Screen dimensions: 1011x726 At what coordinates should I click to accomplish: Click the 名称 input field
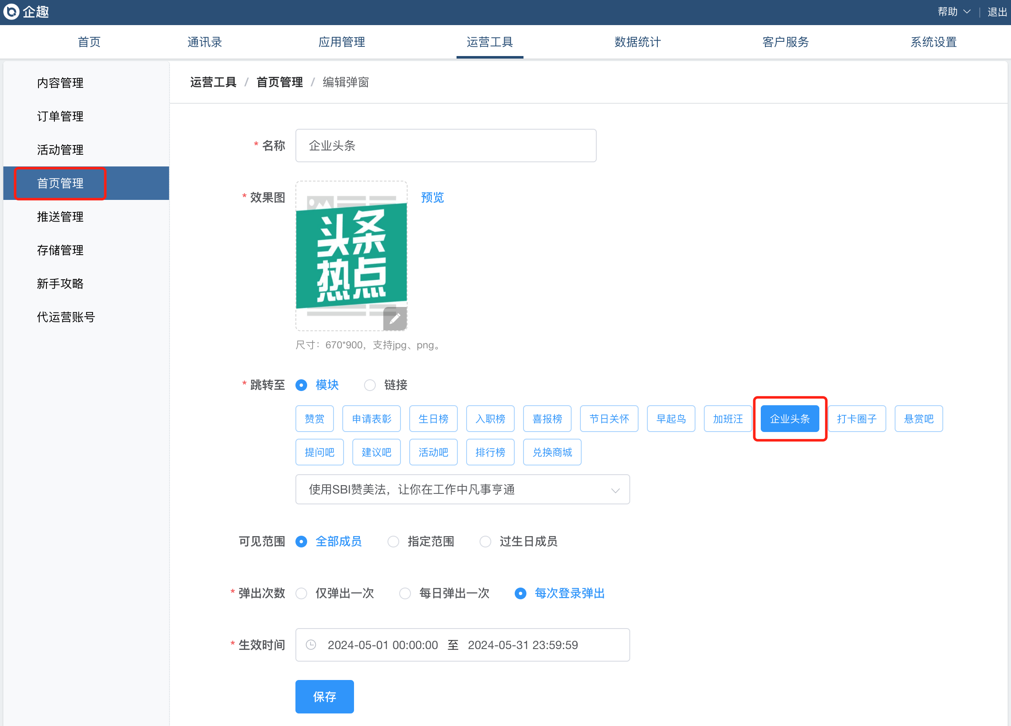point(445,146)
